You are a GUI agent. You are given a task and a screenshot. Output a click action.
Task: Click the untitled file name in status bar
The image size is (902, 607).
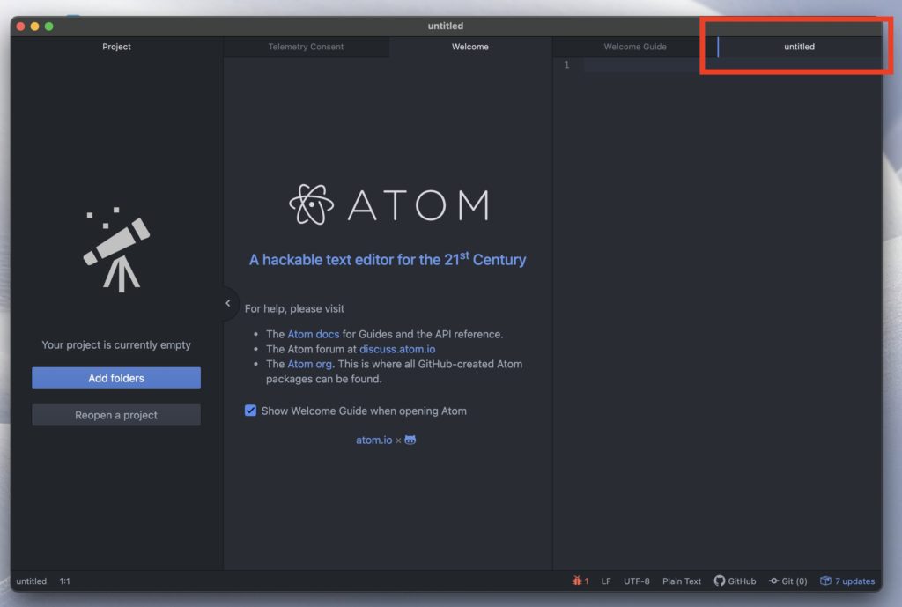click(32, 581)
